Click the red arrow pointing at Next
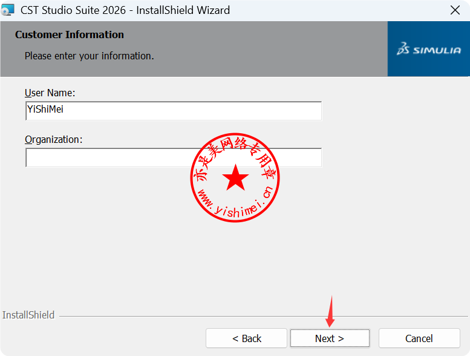The image size is (470, 356). tap(330, 312)
